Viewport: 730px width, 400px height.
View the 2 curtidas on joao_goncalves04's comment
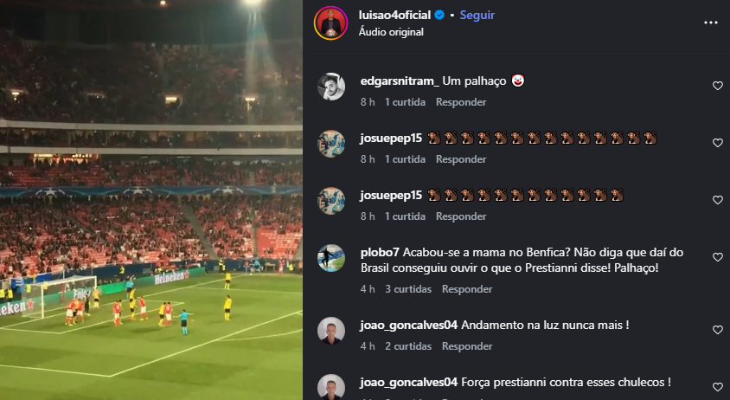coord(408,346)
